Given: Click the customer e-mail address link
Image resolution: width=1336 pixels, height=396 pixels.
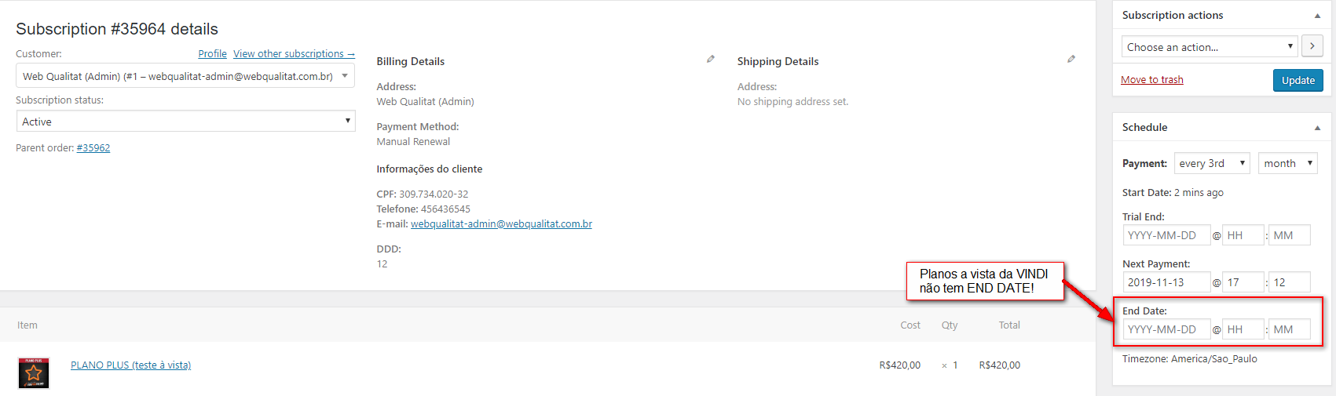Looking at the screenshot, I should pyautogui.click(x=501, y=224).
